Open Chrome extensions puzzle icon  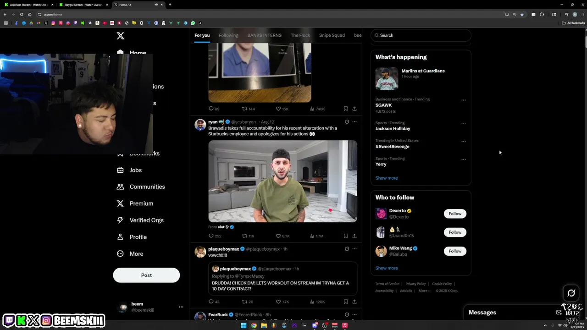(542, 14)
